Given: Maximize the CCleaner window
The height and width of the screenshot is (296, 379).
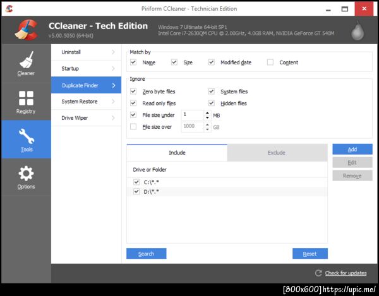Looking at the screenshot, I should point(345,9).
